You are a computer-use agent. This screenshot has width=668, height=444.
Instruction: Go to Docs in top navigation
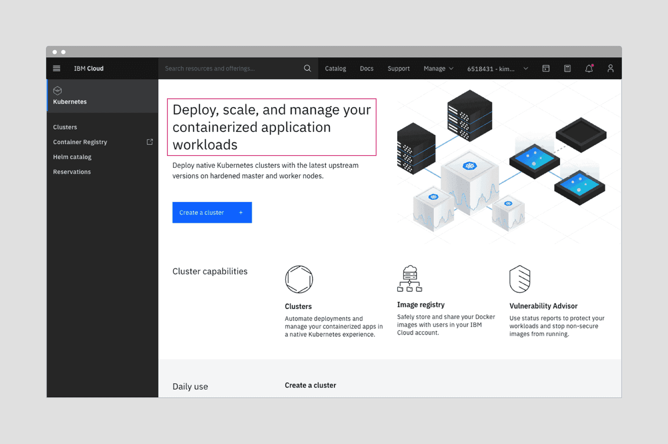(x=366, y=68)
